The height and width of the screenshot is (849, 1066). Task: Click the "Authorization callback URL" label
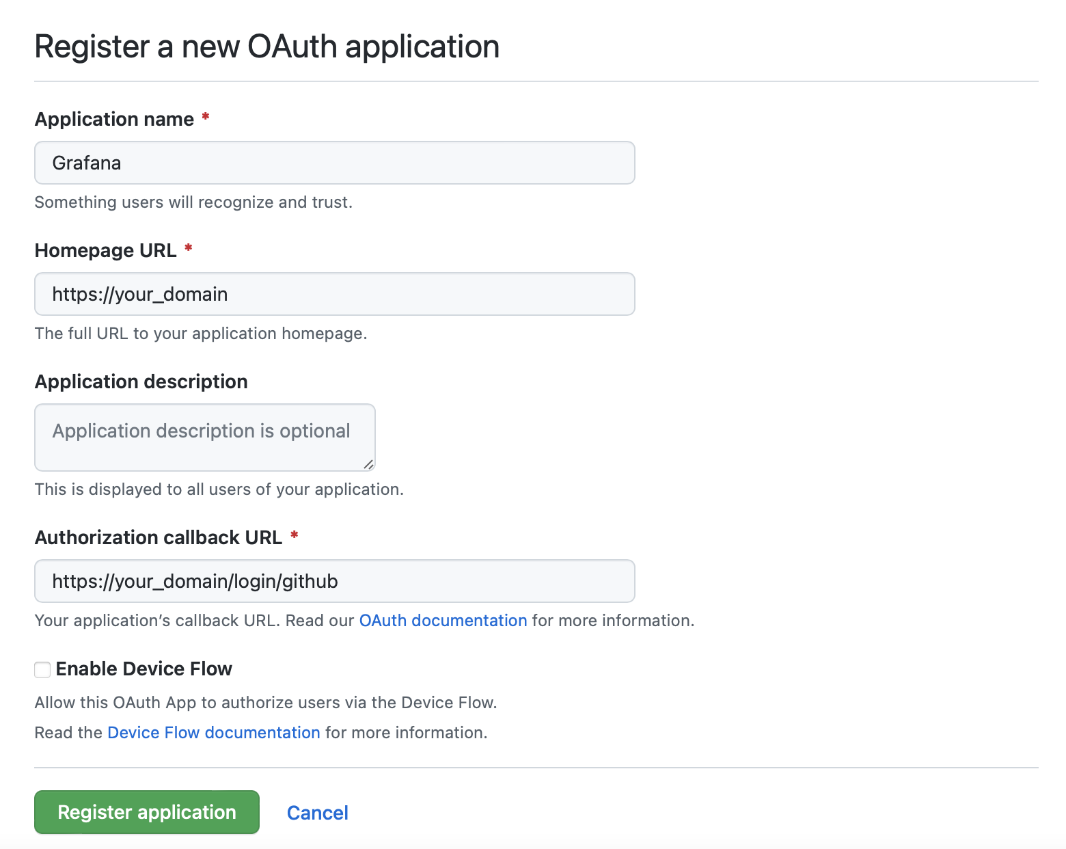pyautogui.click(x=158, y=537)
